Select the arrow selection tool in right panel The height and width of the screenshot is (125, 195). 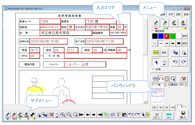pyautogui.click(x=156, y=62)
